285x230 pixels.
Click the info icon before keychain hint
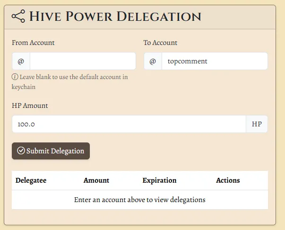tap(15, 77)
